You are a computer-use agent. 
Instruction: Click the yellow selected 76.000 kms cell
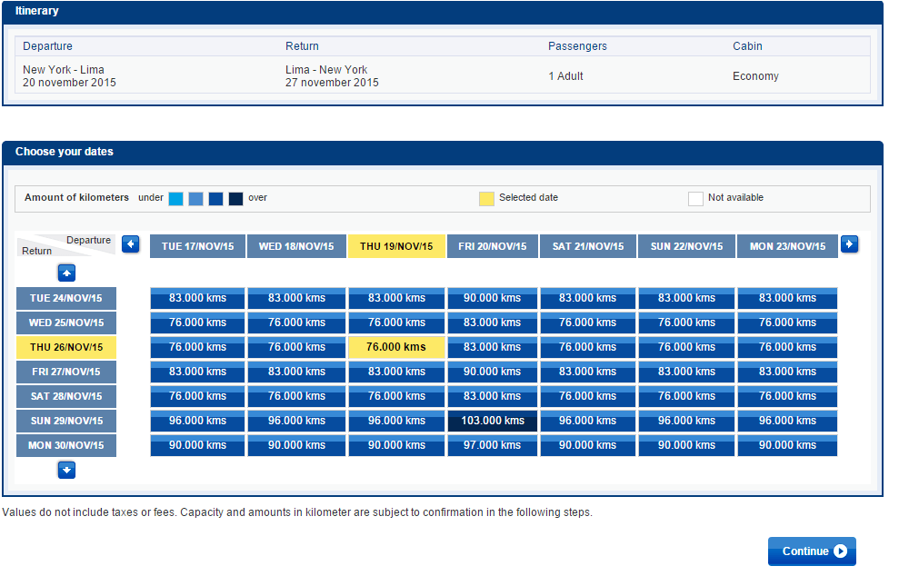(x=396, y=347)
